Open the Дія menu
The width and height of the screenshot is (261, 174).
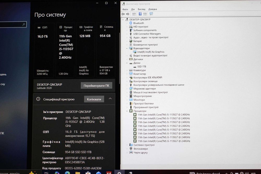pos(133,9)
